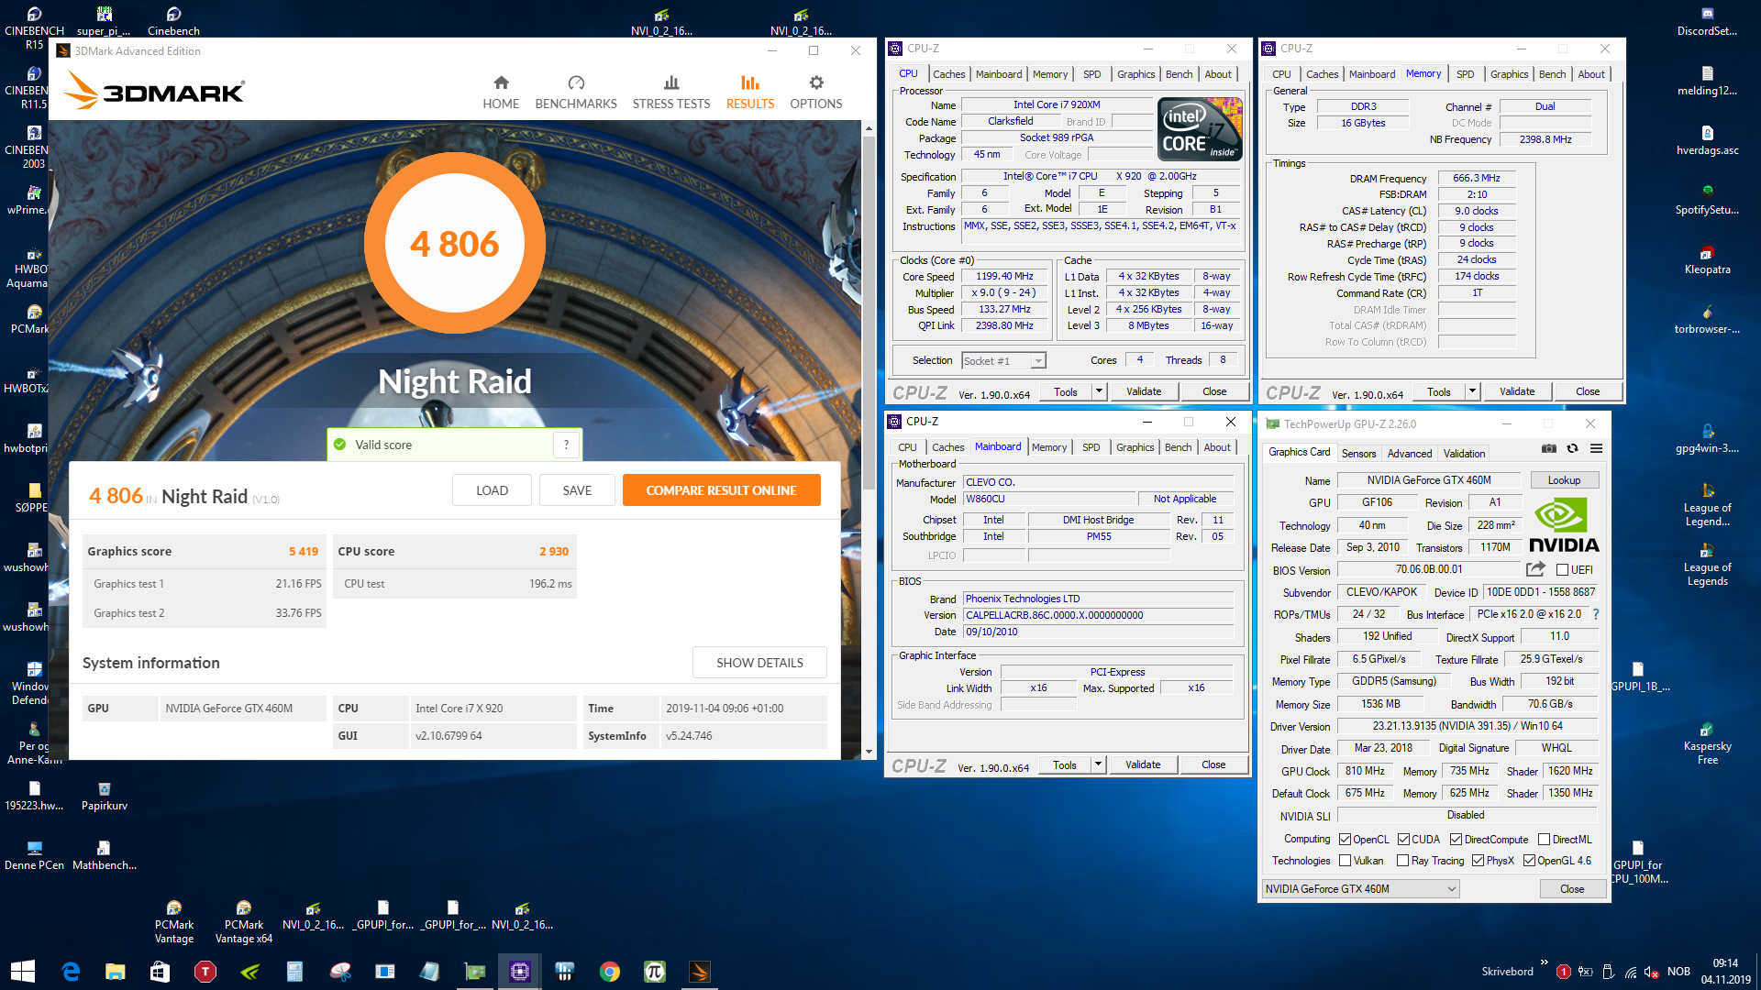This screenshot has width=1761, height=990.
Task: Expand Tools dropdown arrow in CPU-Z CPU window
Action: click(1099, 391)
